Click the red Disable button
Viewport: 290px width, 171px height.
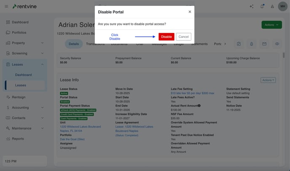(166, 37)
